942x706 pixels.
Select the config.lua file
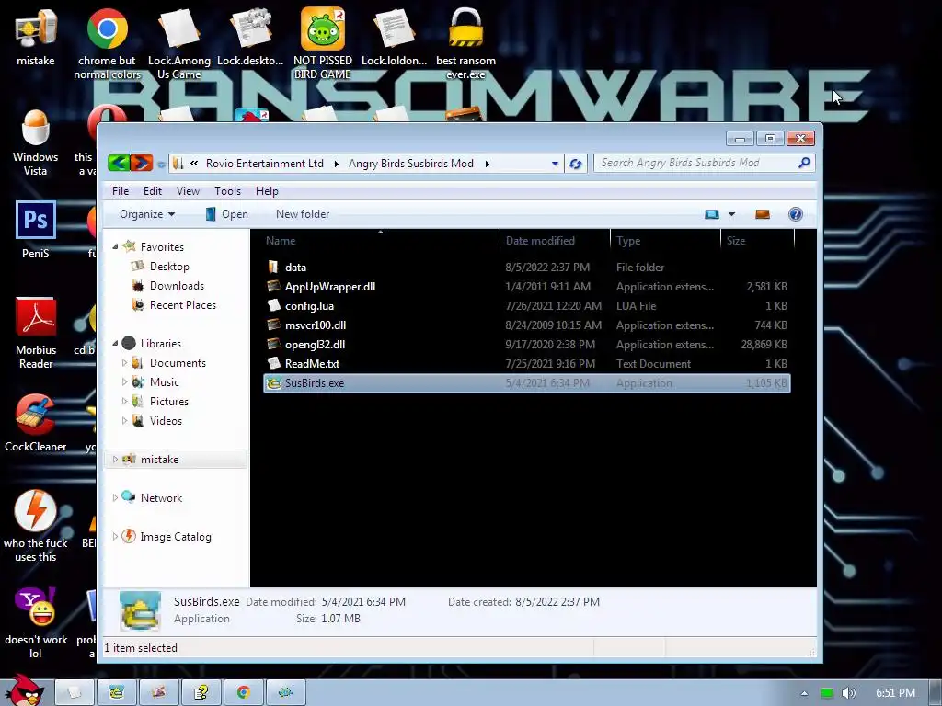point(527,305)
